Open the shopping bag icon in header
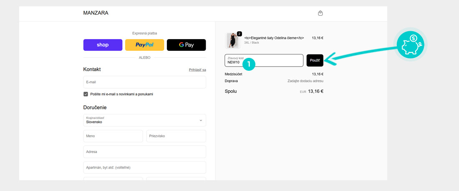 tap(320, 13)
